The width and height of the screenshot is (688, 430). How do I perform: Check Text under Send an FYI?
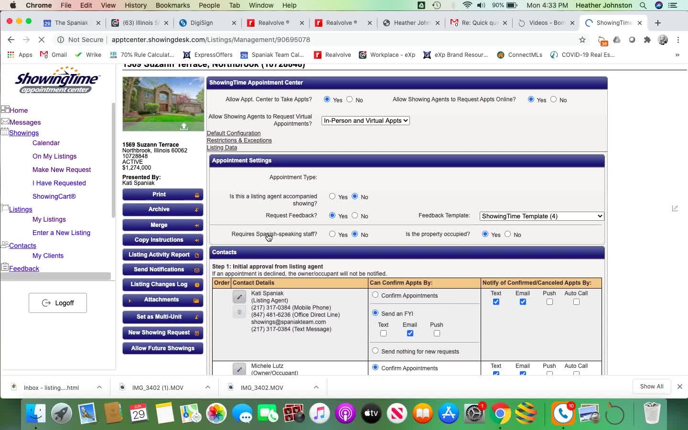[x=383, y=333]
